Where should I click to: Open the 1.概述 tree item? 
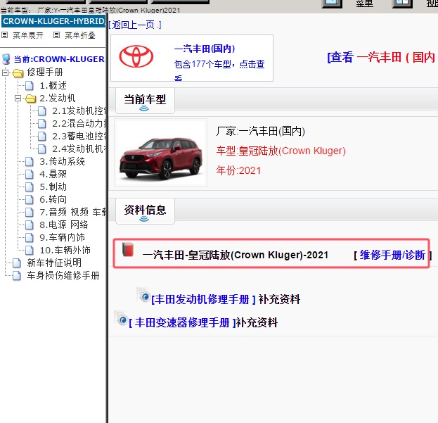click(x=53, y=86)
